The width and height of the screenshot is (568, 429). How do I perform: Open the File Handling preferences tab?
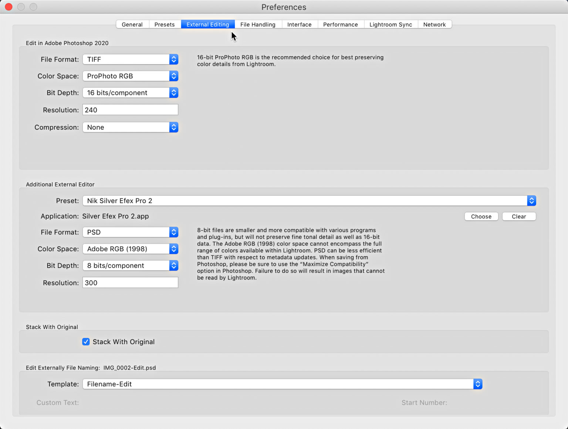pos(258,24)
